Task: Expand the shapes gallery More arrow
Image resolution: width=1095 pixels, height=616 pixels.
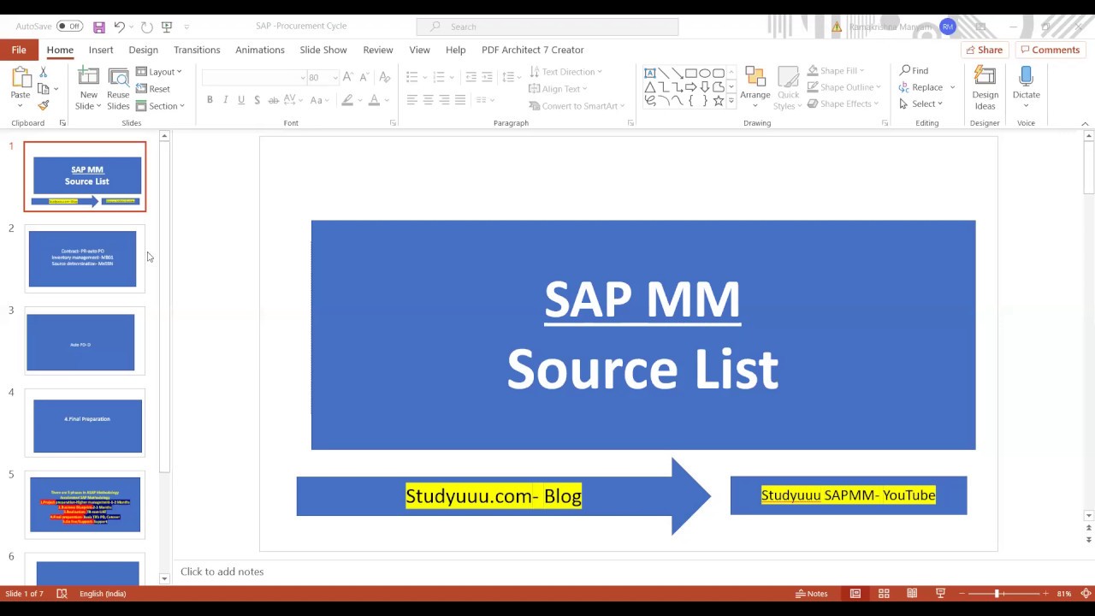Action: (731, 101)
